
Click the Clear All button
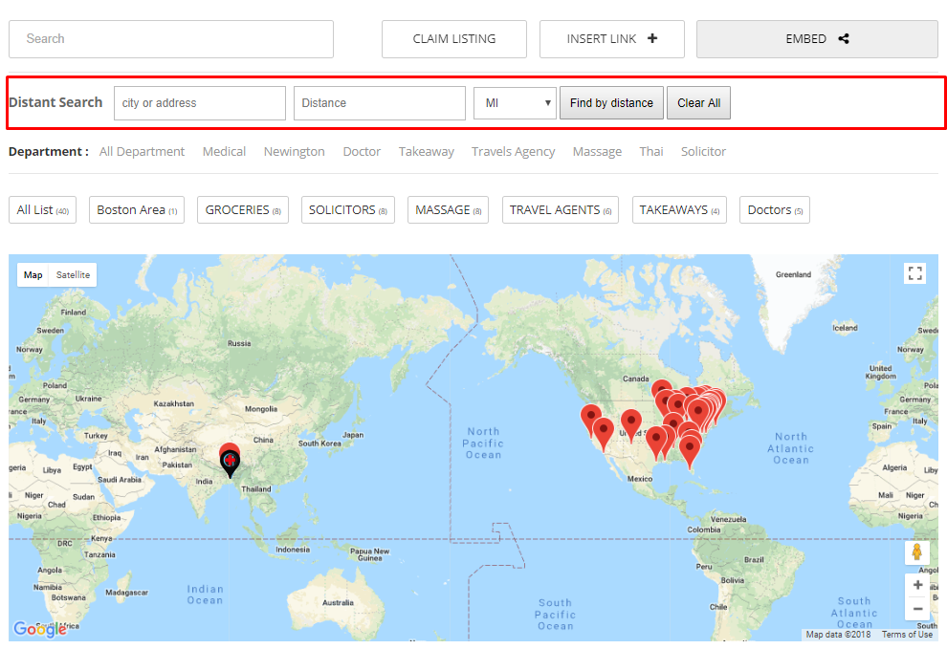[699, 103]
